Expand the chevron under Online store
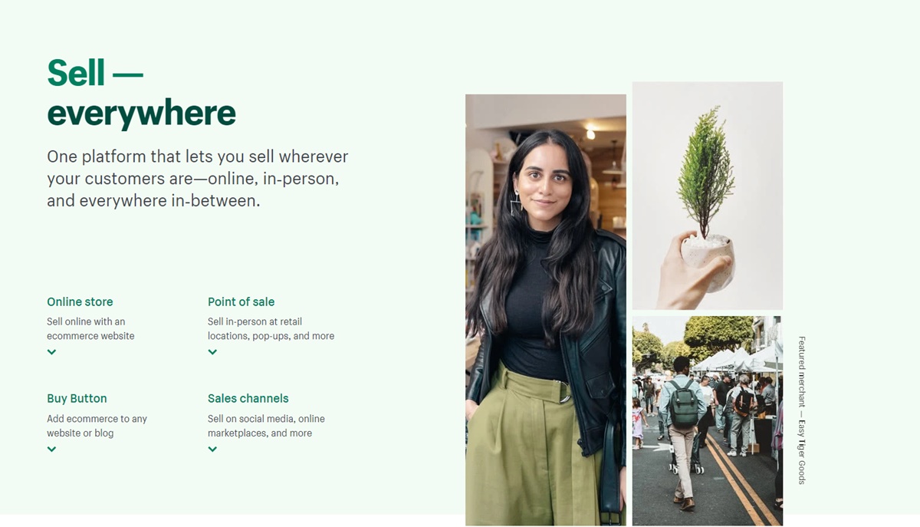 [51, 352]
